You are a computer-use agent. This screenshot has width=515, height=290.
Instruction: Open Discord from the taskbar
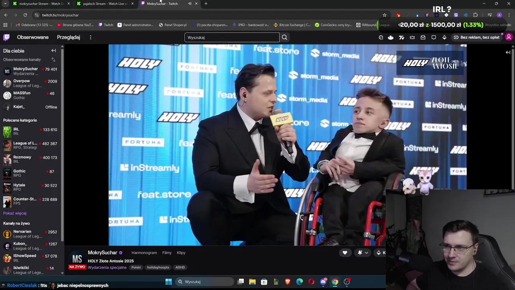point(323,282)
